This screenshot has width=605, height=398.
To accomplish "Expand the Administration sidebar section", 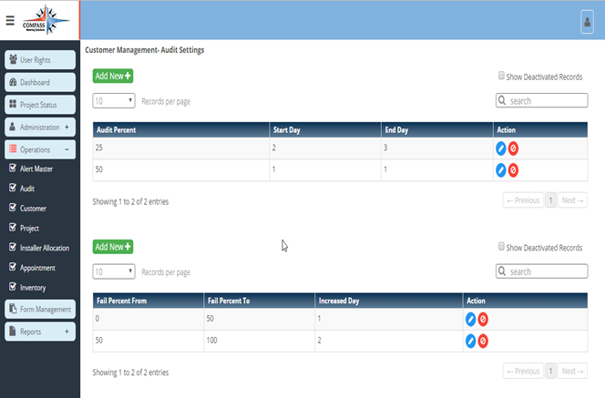I will pyautogui.click(x=67, y=128).
